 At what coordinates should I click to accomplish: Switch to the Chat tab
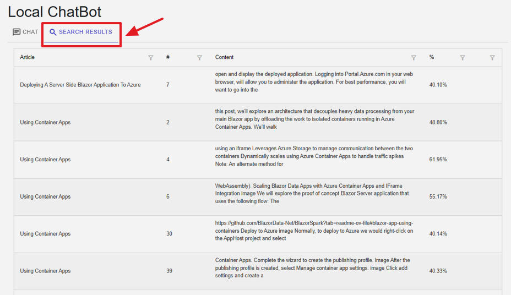point(25,32)
